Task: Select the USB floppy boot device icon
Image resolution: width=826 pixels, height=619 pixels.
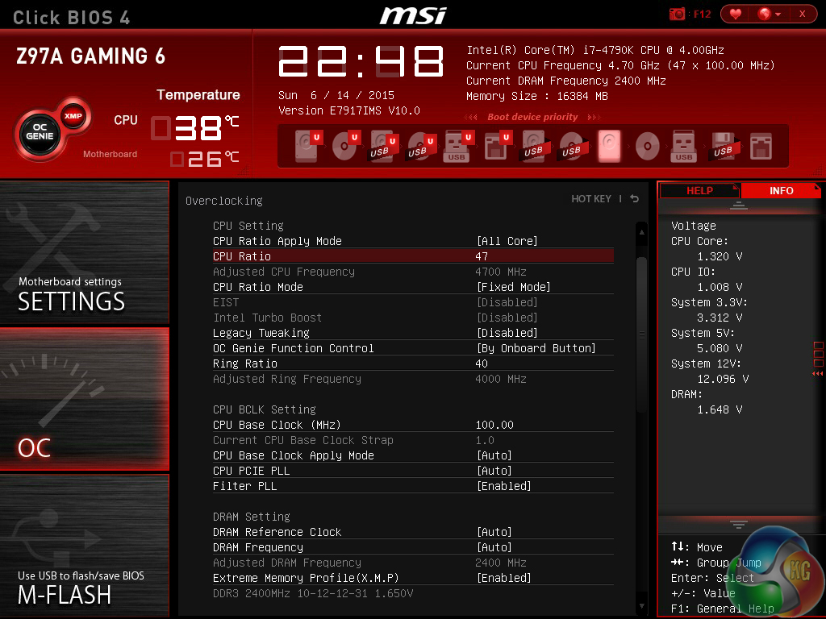Action: pyautogui.click(x=725, y=146)
